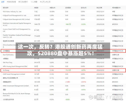The image size is (126, 101).
Task: Click 779.66万 holding value
Action: coord(37,36)
